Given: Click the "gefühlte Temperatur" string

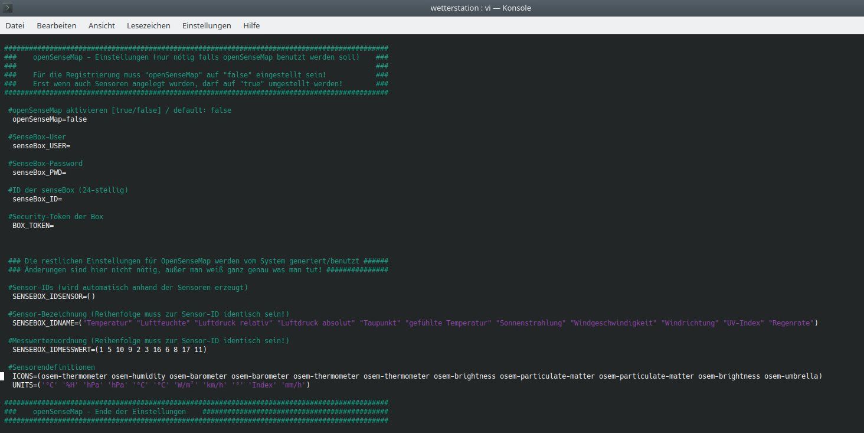Looking at the screenshot, I should click(449, 323).
